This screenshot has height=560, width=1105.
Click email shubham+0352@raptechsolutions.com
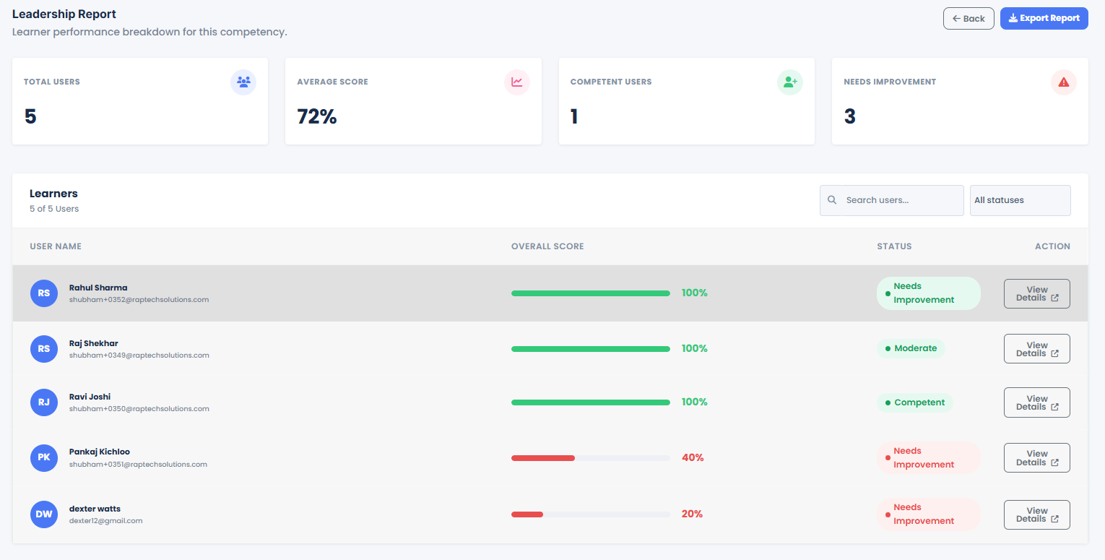click(x=139, y=300)
